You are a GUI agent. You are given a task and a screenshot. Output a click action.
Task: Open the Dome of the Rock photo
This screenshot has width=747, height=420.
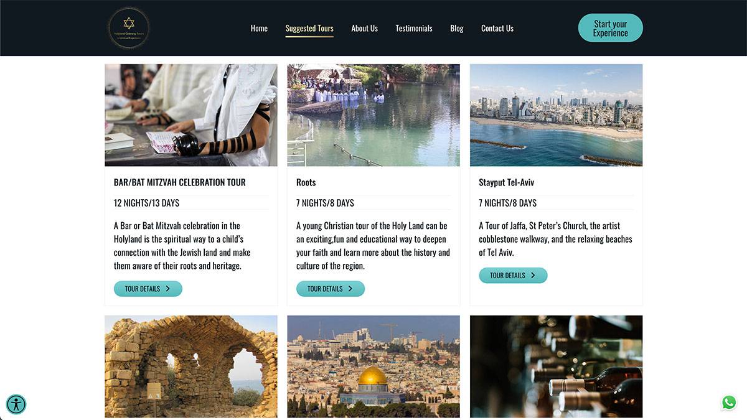tap(374, 366)
